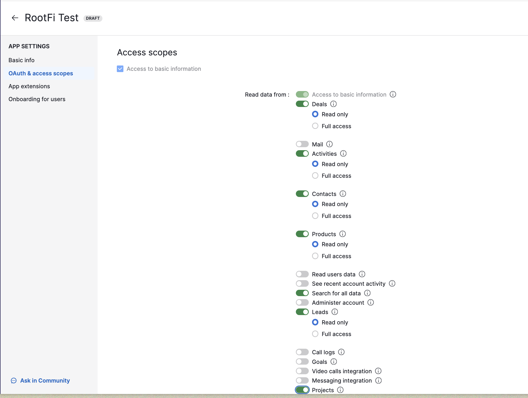Click info icon next to Mail
The width and height of the screenshot is (528, 398).
(329, 144)
